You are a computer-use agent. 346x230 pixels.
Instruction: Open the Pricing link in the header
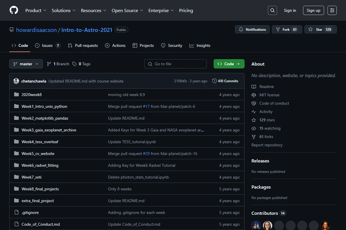point(186,10)
